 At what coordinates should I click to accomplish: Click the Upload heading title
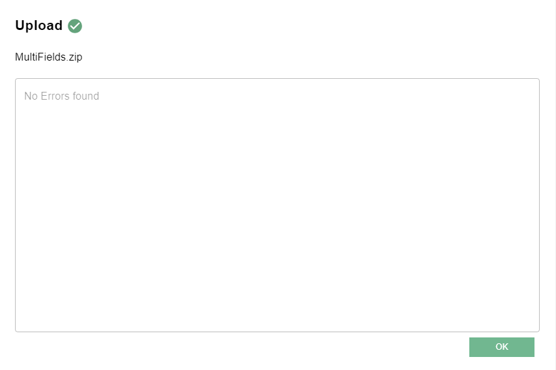39,25
